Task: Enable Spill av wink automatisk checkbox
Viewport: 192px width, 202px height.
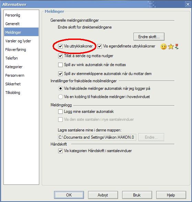Action: [60, 65]
